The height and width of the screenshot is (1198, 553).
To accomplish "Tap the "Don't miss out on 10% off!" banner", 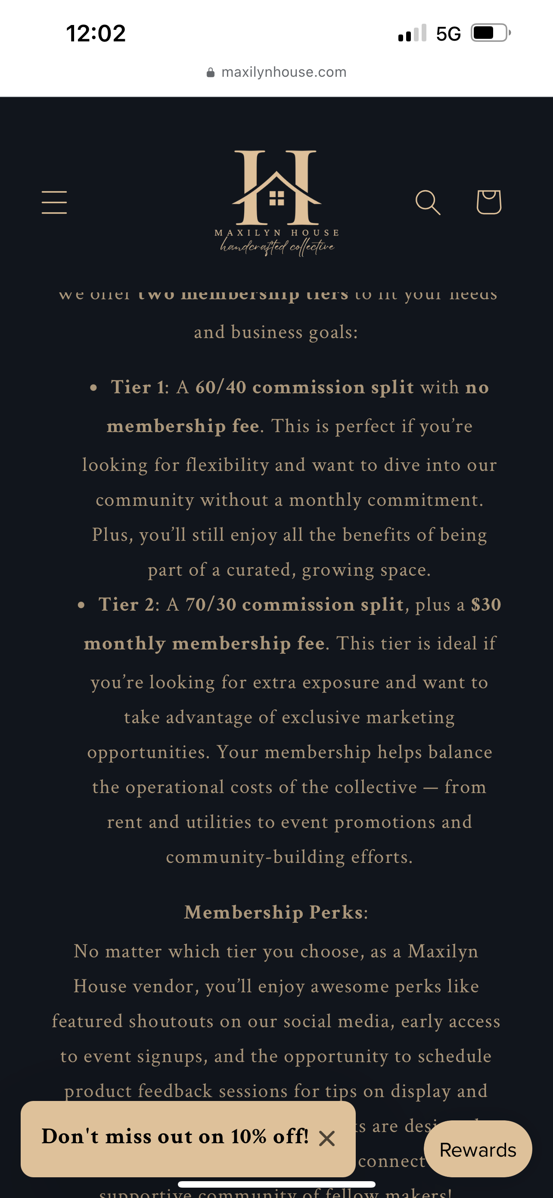I will (x=174, y=1137).
